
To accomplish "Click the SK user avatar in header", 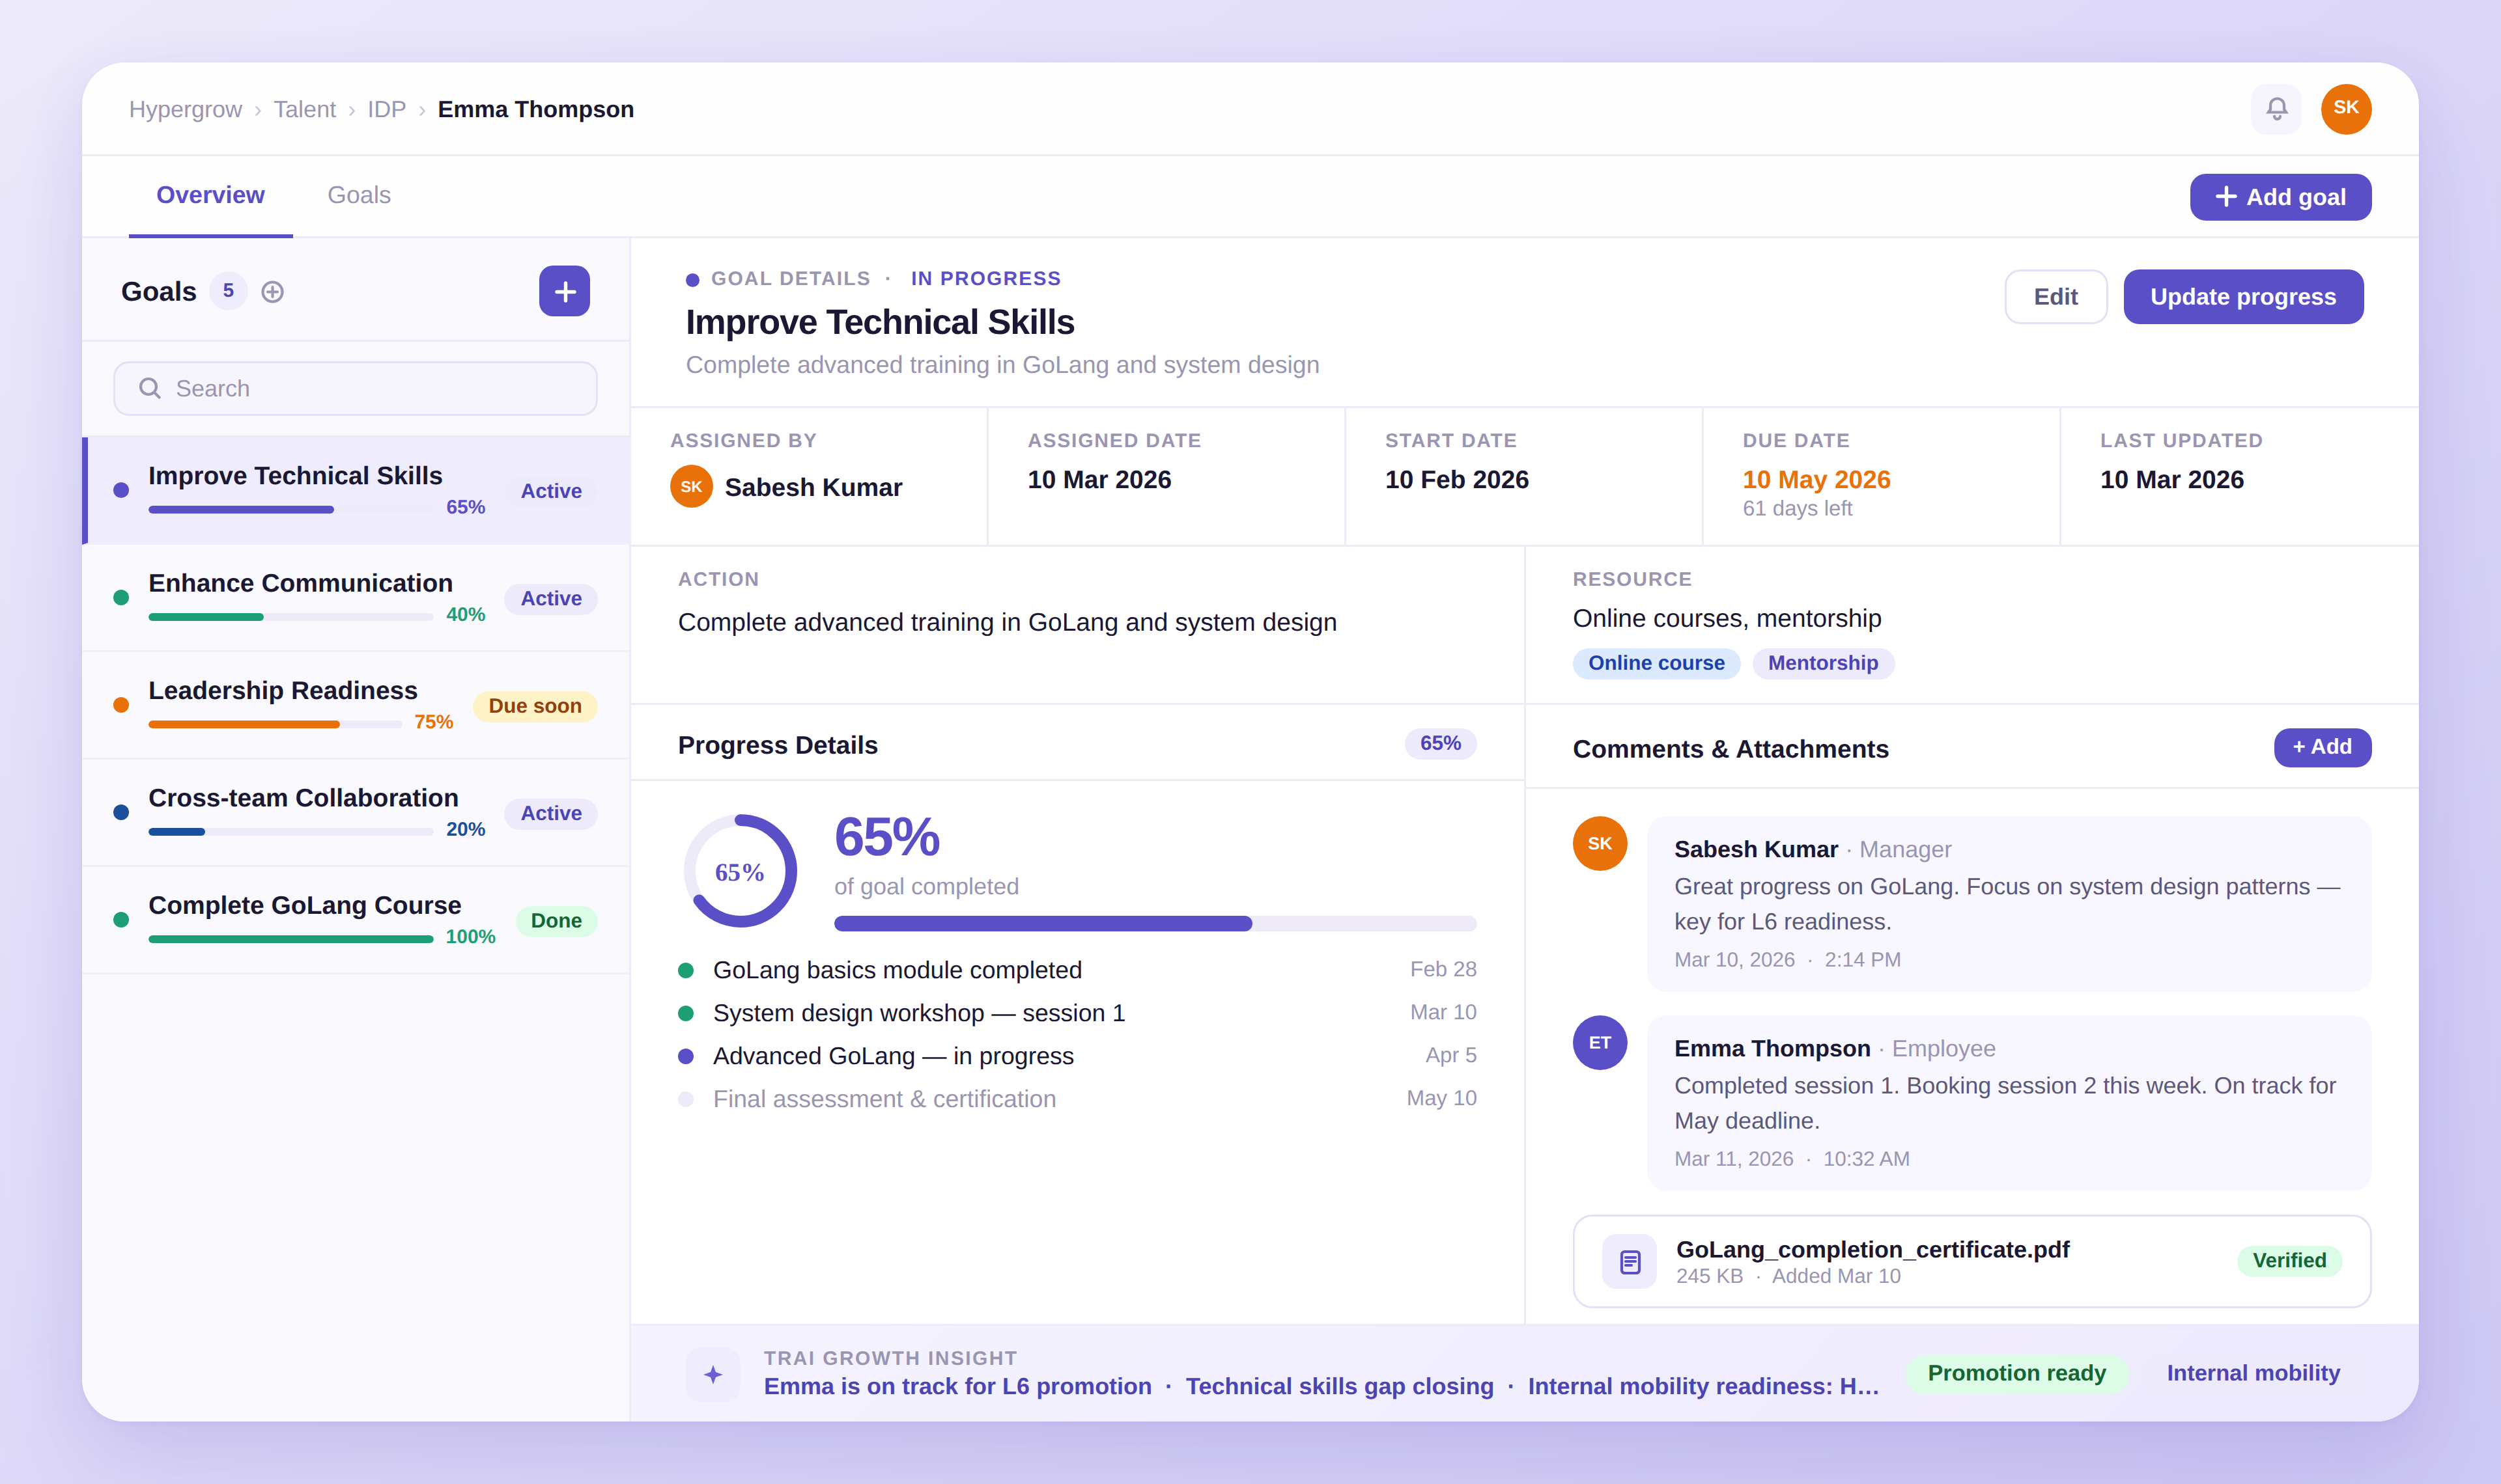I will [x=2345, y=108].
